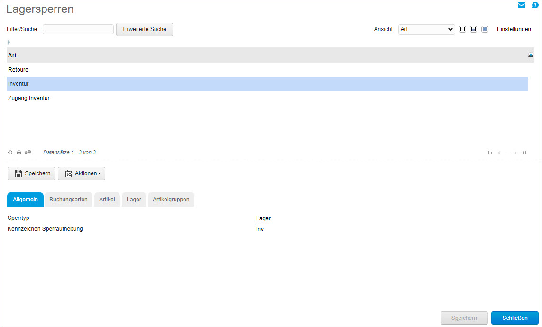Switch to split layout view
This screenshot has width=542, height=327.
point(473,29)
